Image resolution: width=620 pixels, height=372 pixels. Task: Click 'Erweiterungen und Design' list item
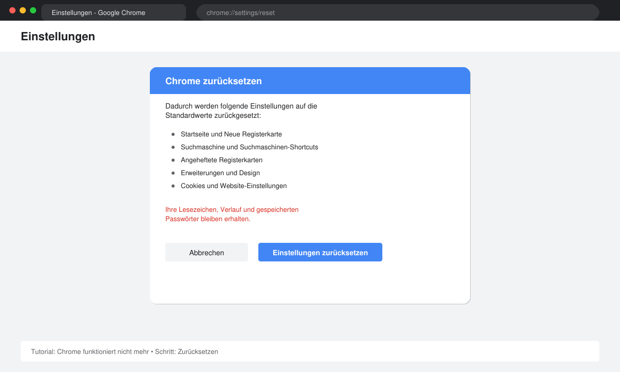[x=220, y=173]
